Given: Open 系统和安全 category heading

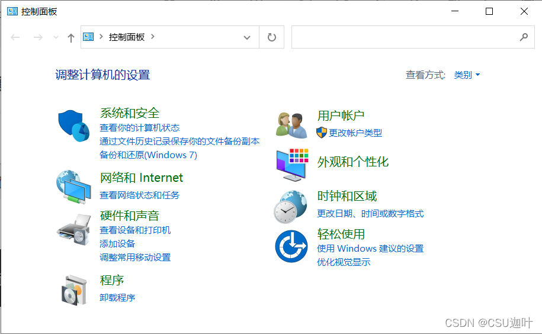Looking at the screenshot, I should pyautogui.click(x=130, y=113).
